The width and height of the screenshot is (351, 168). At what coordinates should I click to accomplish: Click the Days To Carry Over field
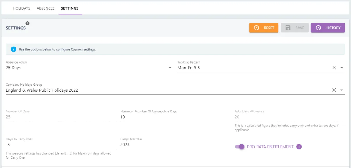(x=61, y=145)
